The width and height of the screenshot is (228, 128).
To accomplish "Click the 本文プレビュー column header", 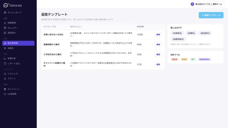I will [x=76, y=27].
